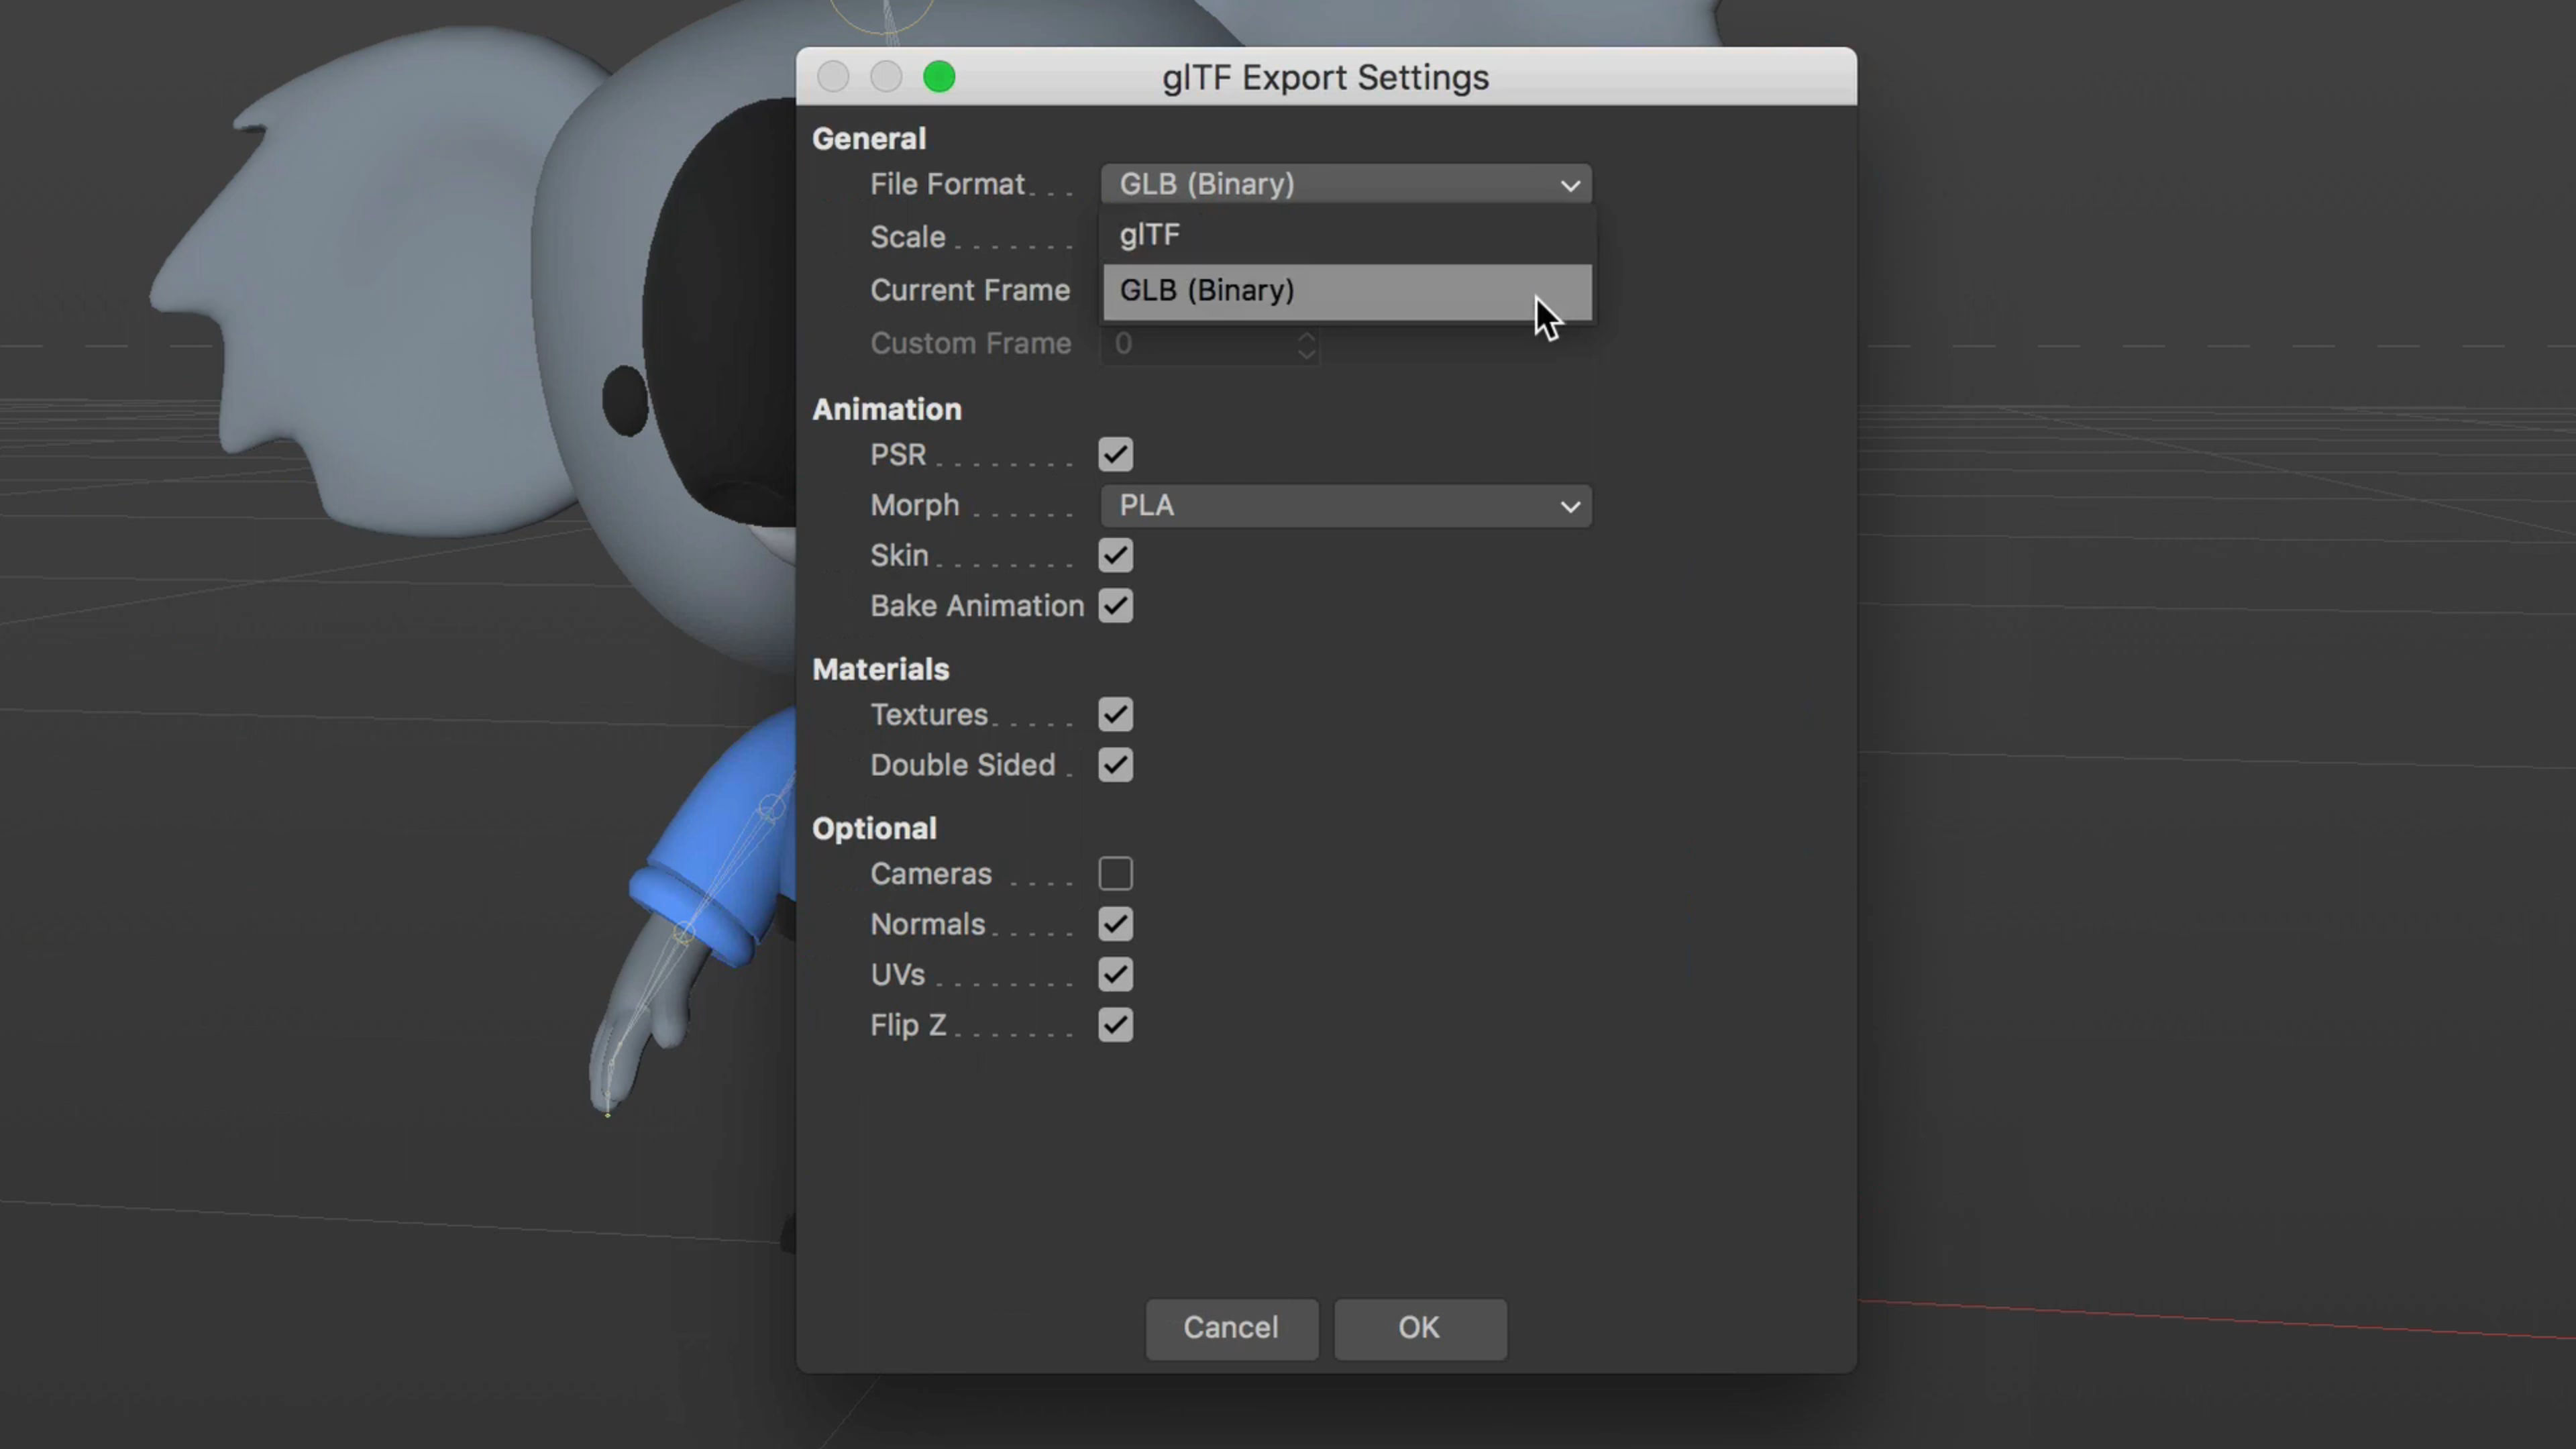Click the Morph dropdown chevron arrow
This screenshot has height=1449, width=2576.
point(1570,507)
